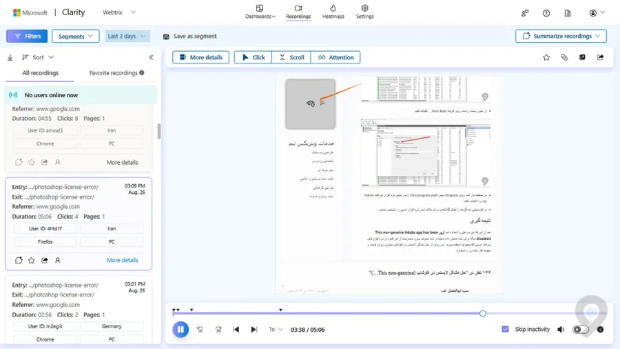Click the Firefox browser tag

click(45, 241)
